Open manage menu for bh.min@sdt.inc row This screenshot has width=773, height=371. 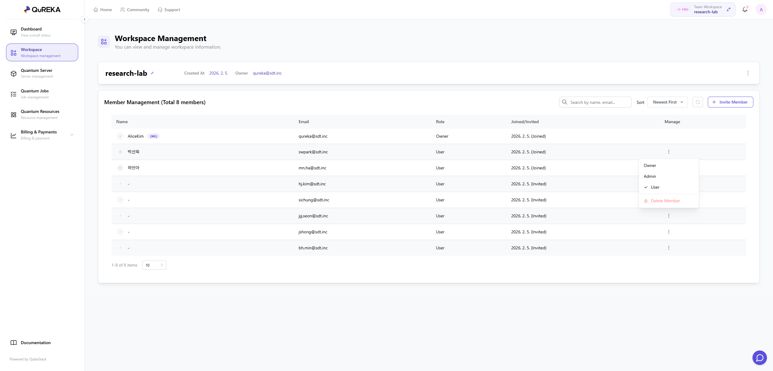click(x=669, y=248)
